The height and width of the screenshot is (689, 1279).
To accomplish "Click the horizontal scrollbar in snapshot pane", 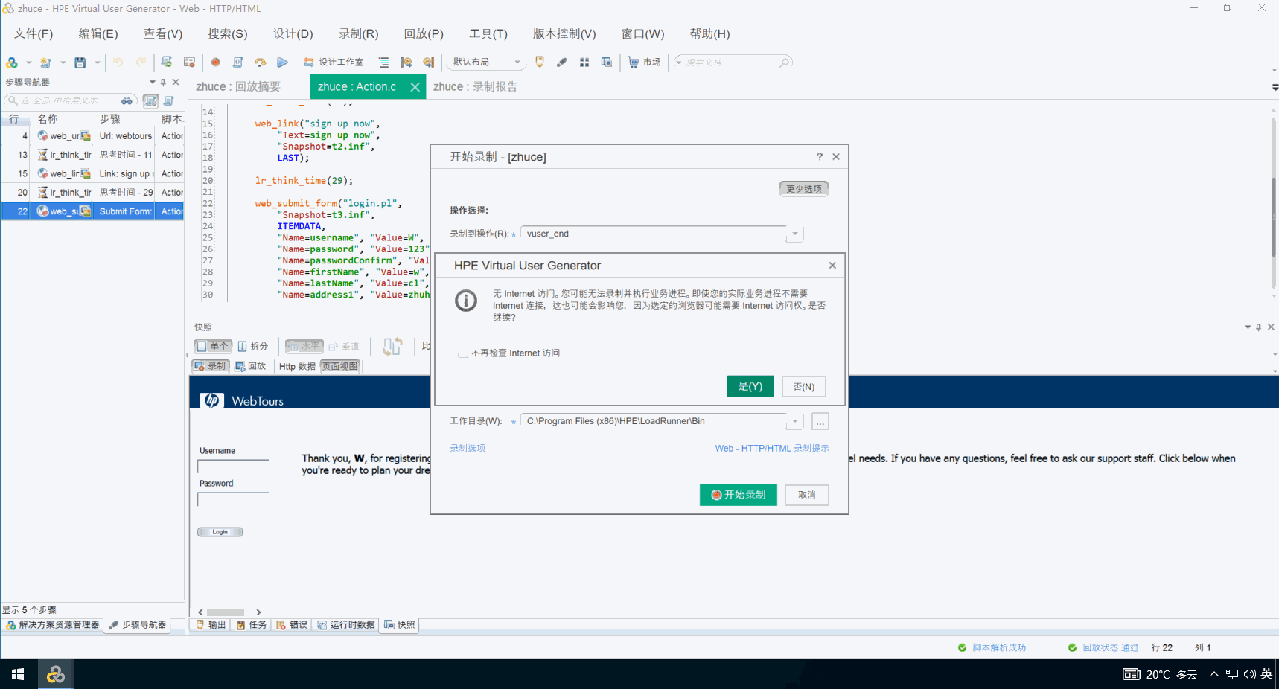I will point(226,612).
